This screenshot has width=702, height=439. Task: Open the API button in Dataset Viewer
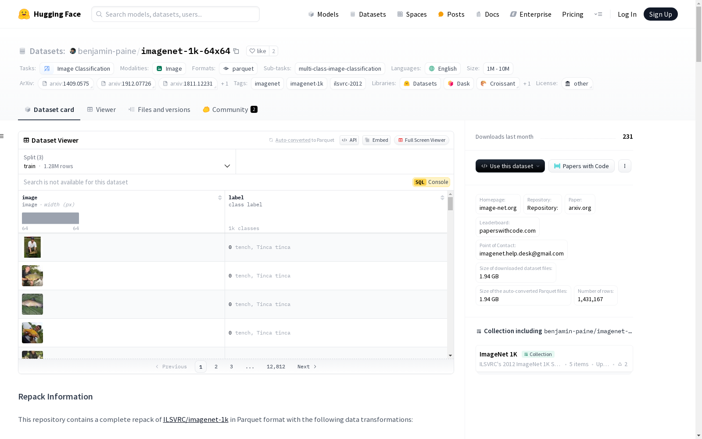click(x=349, y=140)
